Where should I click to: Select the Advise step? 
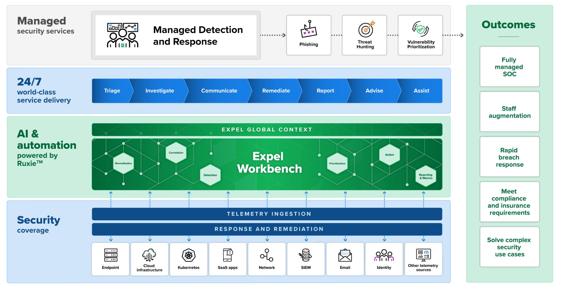pyautogui.click(x=374, y=91)
